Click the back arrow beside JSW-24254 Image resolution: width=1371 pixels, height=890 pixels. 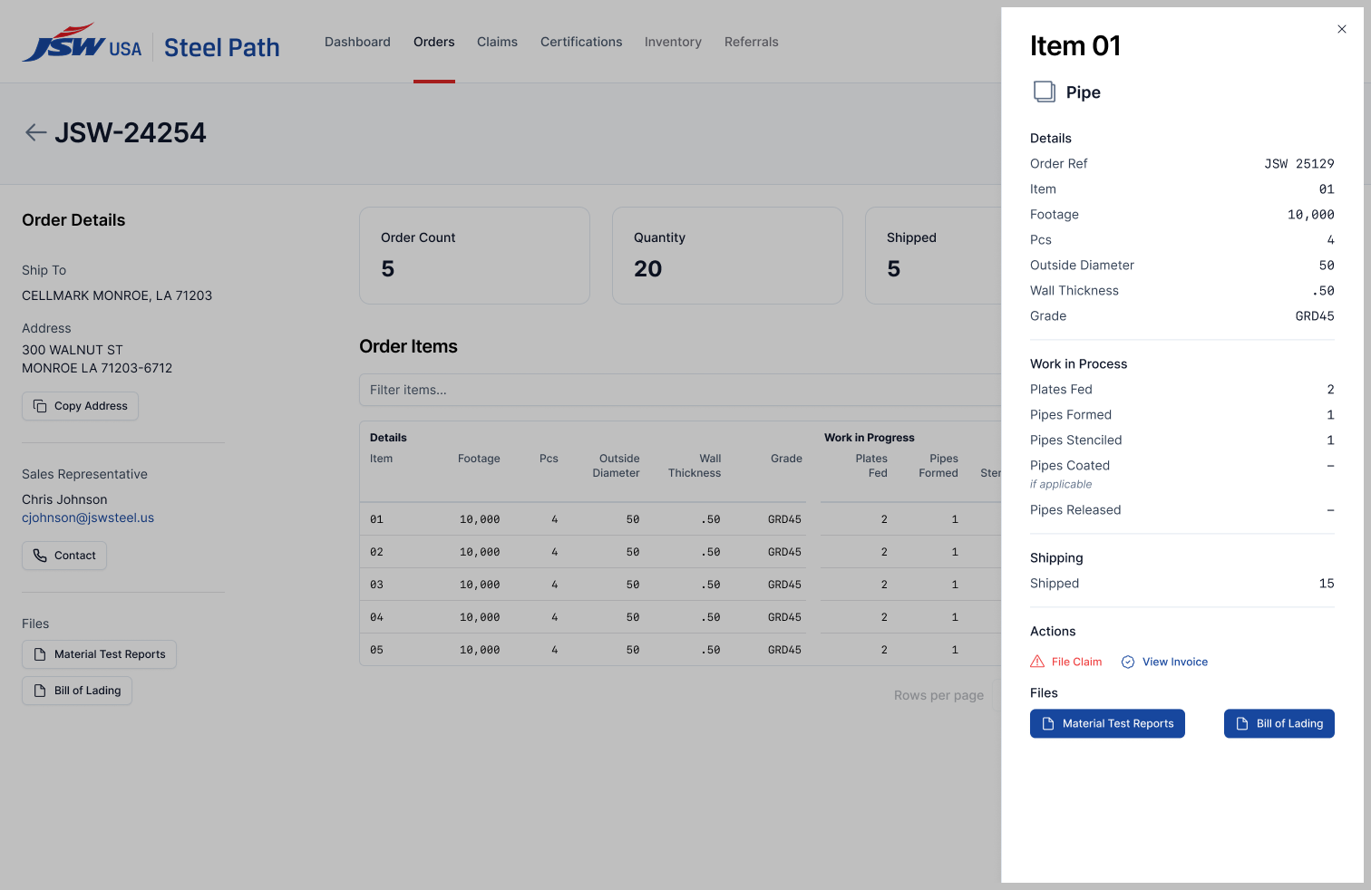pos(36,133)
